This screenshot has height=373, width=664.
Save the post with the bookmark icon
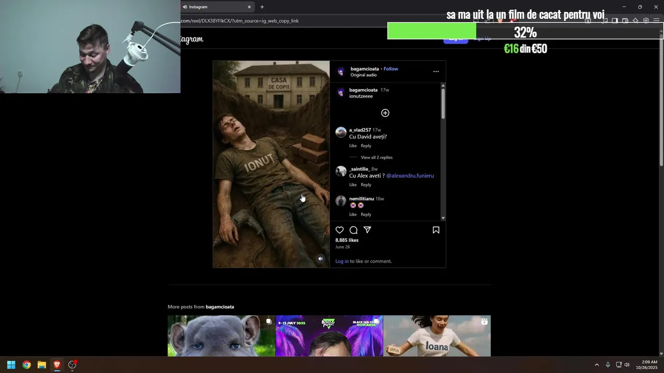tap(436, 230)
